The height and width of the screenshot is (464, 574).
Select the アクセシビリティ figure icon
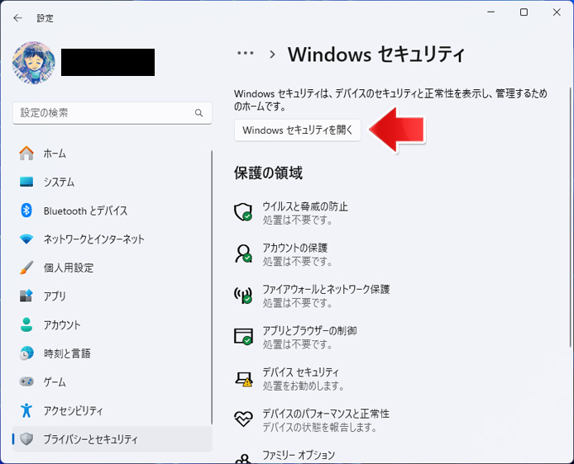point(26,410)
